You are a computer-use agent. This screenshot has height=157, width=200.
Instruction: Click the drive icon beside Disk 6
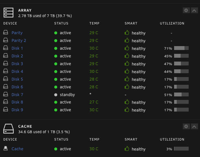coord(6,87)
